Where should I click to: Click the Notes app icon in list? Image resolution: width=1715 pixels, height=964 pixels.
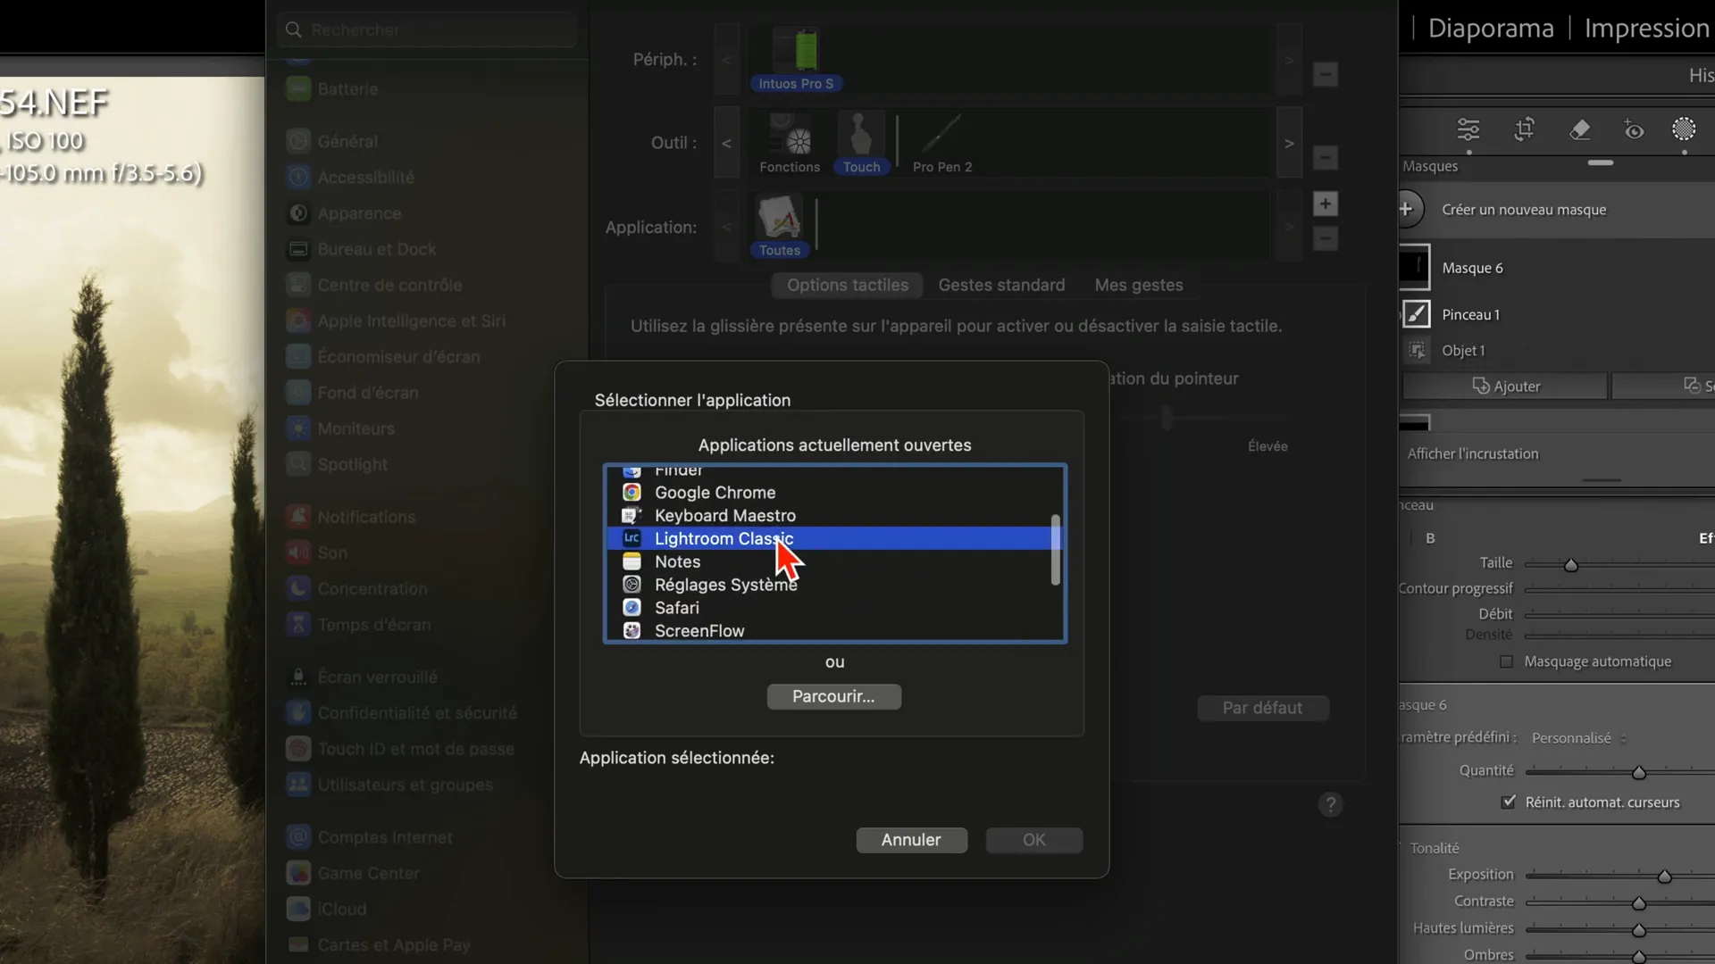pos(632,561)
